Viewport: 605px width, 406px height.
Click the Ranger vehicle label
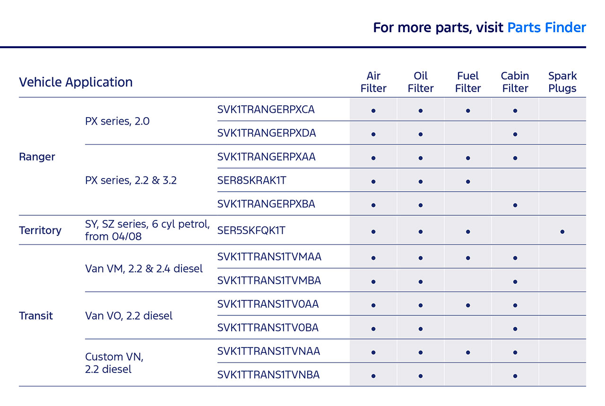click(37, 157)
